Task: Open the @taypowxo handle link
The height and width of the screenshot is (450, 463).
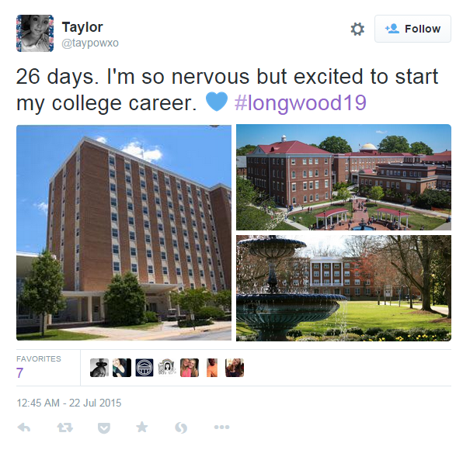Action: (90, 43)
